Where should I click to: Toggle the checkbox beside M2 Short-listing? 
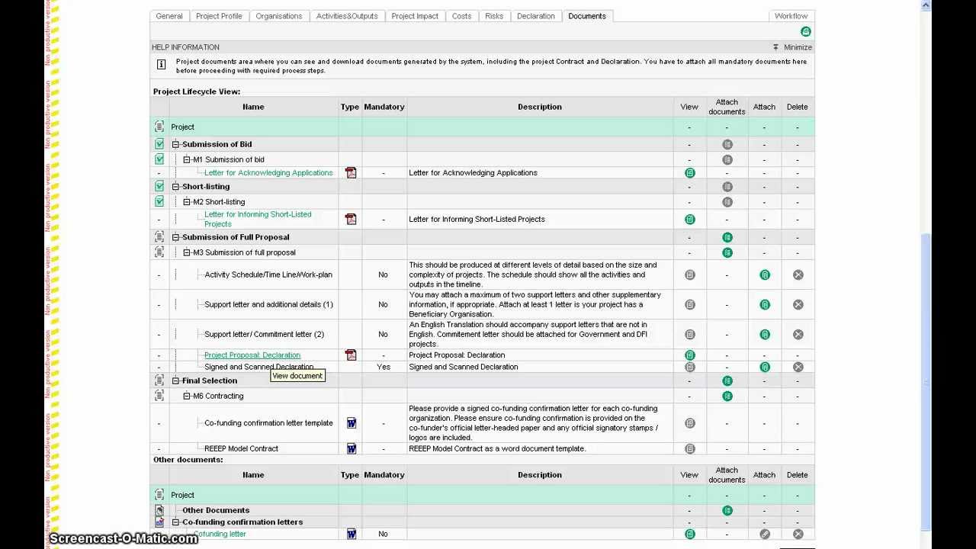pyautogui.click(x=159, y=202)
